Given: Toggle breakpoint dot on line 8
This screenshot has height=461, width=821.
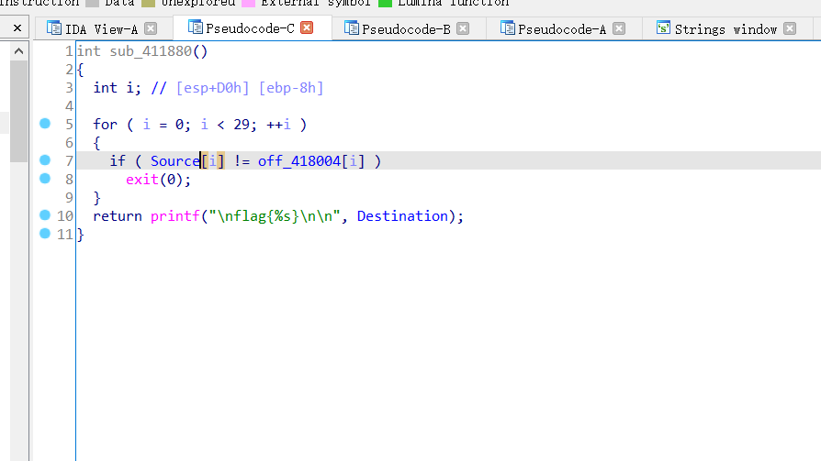Looking at the screenshot, I should 45,178.
